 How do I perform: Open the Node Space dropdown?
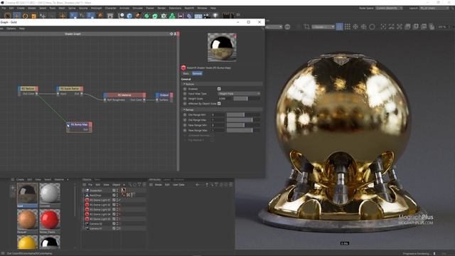pos(389,8)
